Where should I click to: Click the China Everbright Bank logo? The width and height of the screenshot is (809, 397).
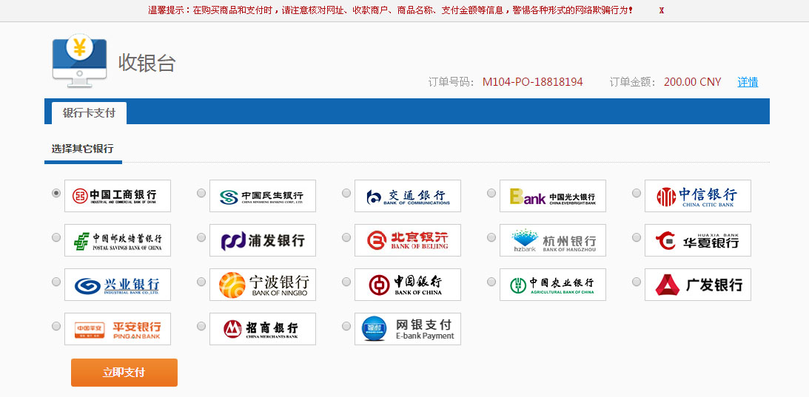(x=553, y=196)
